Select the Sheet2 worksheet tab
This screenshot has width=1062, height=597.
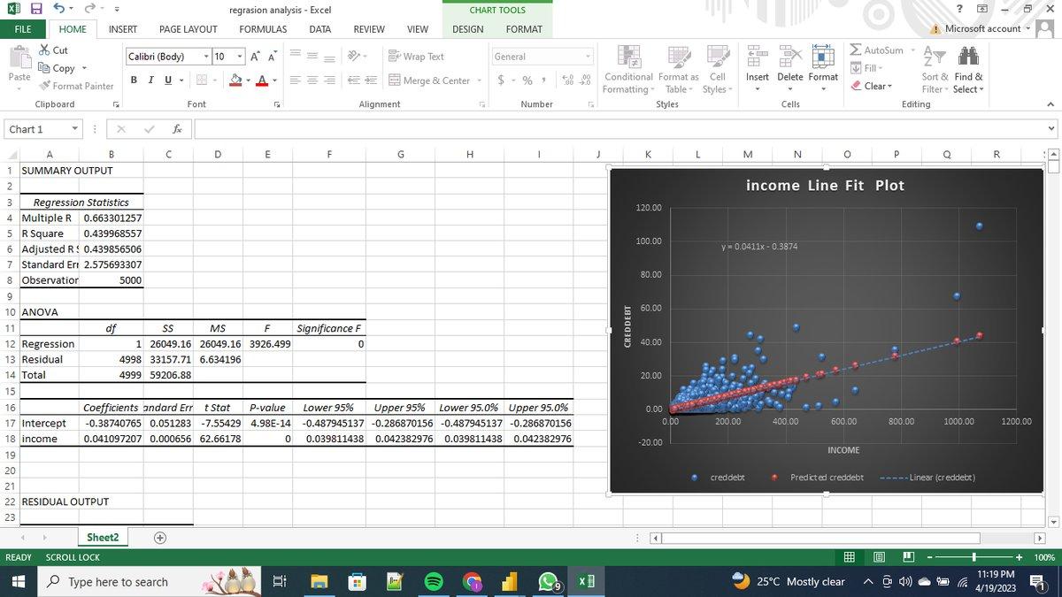(x=103, y=537)
